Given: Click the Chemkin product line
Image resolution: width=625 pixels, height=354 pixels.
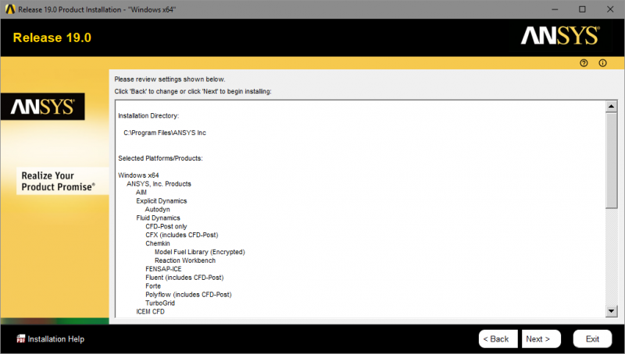Looking at the screenshot, I should point(158,243).
